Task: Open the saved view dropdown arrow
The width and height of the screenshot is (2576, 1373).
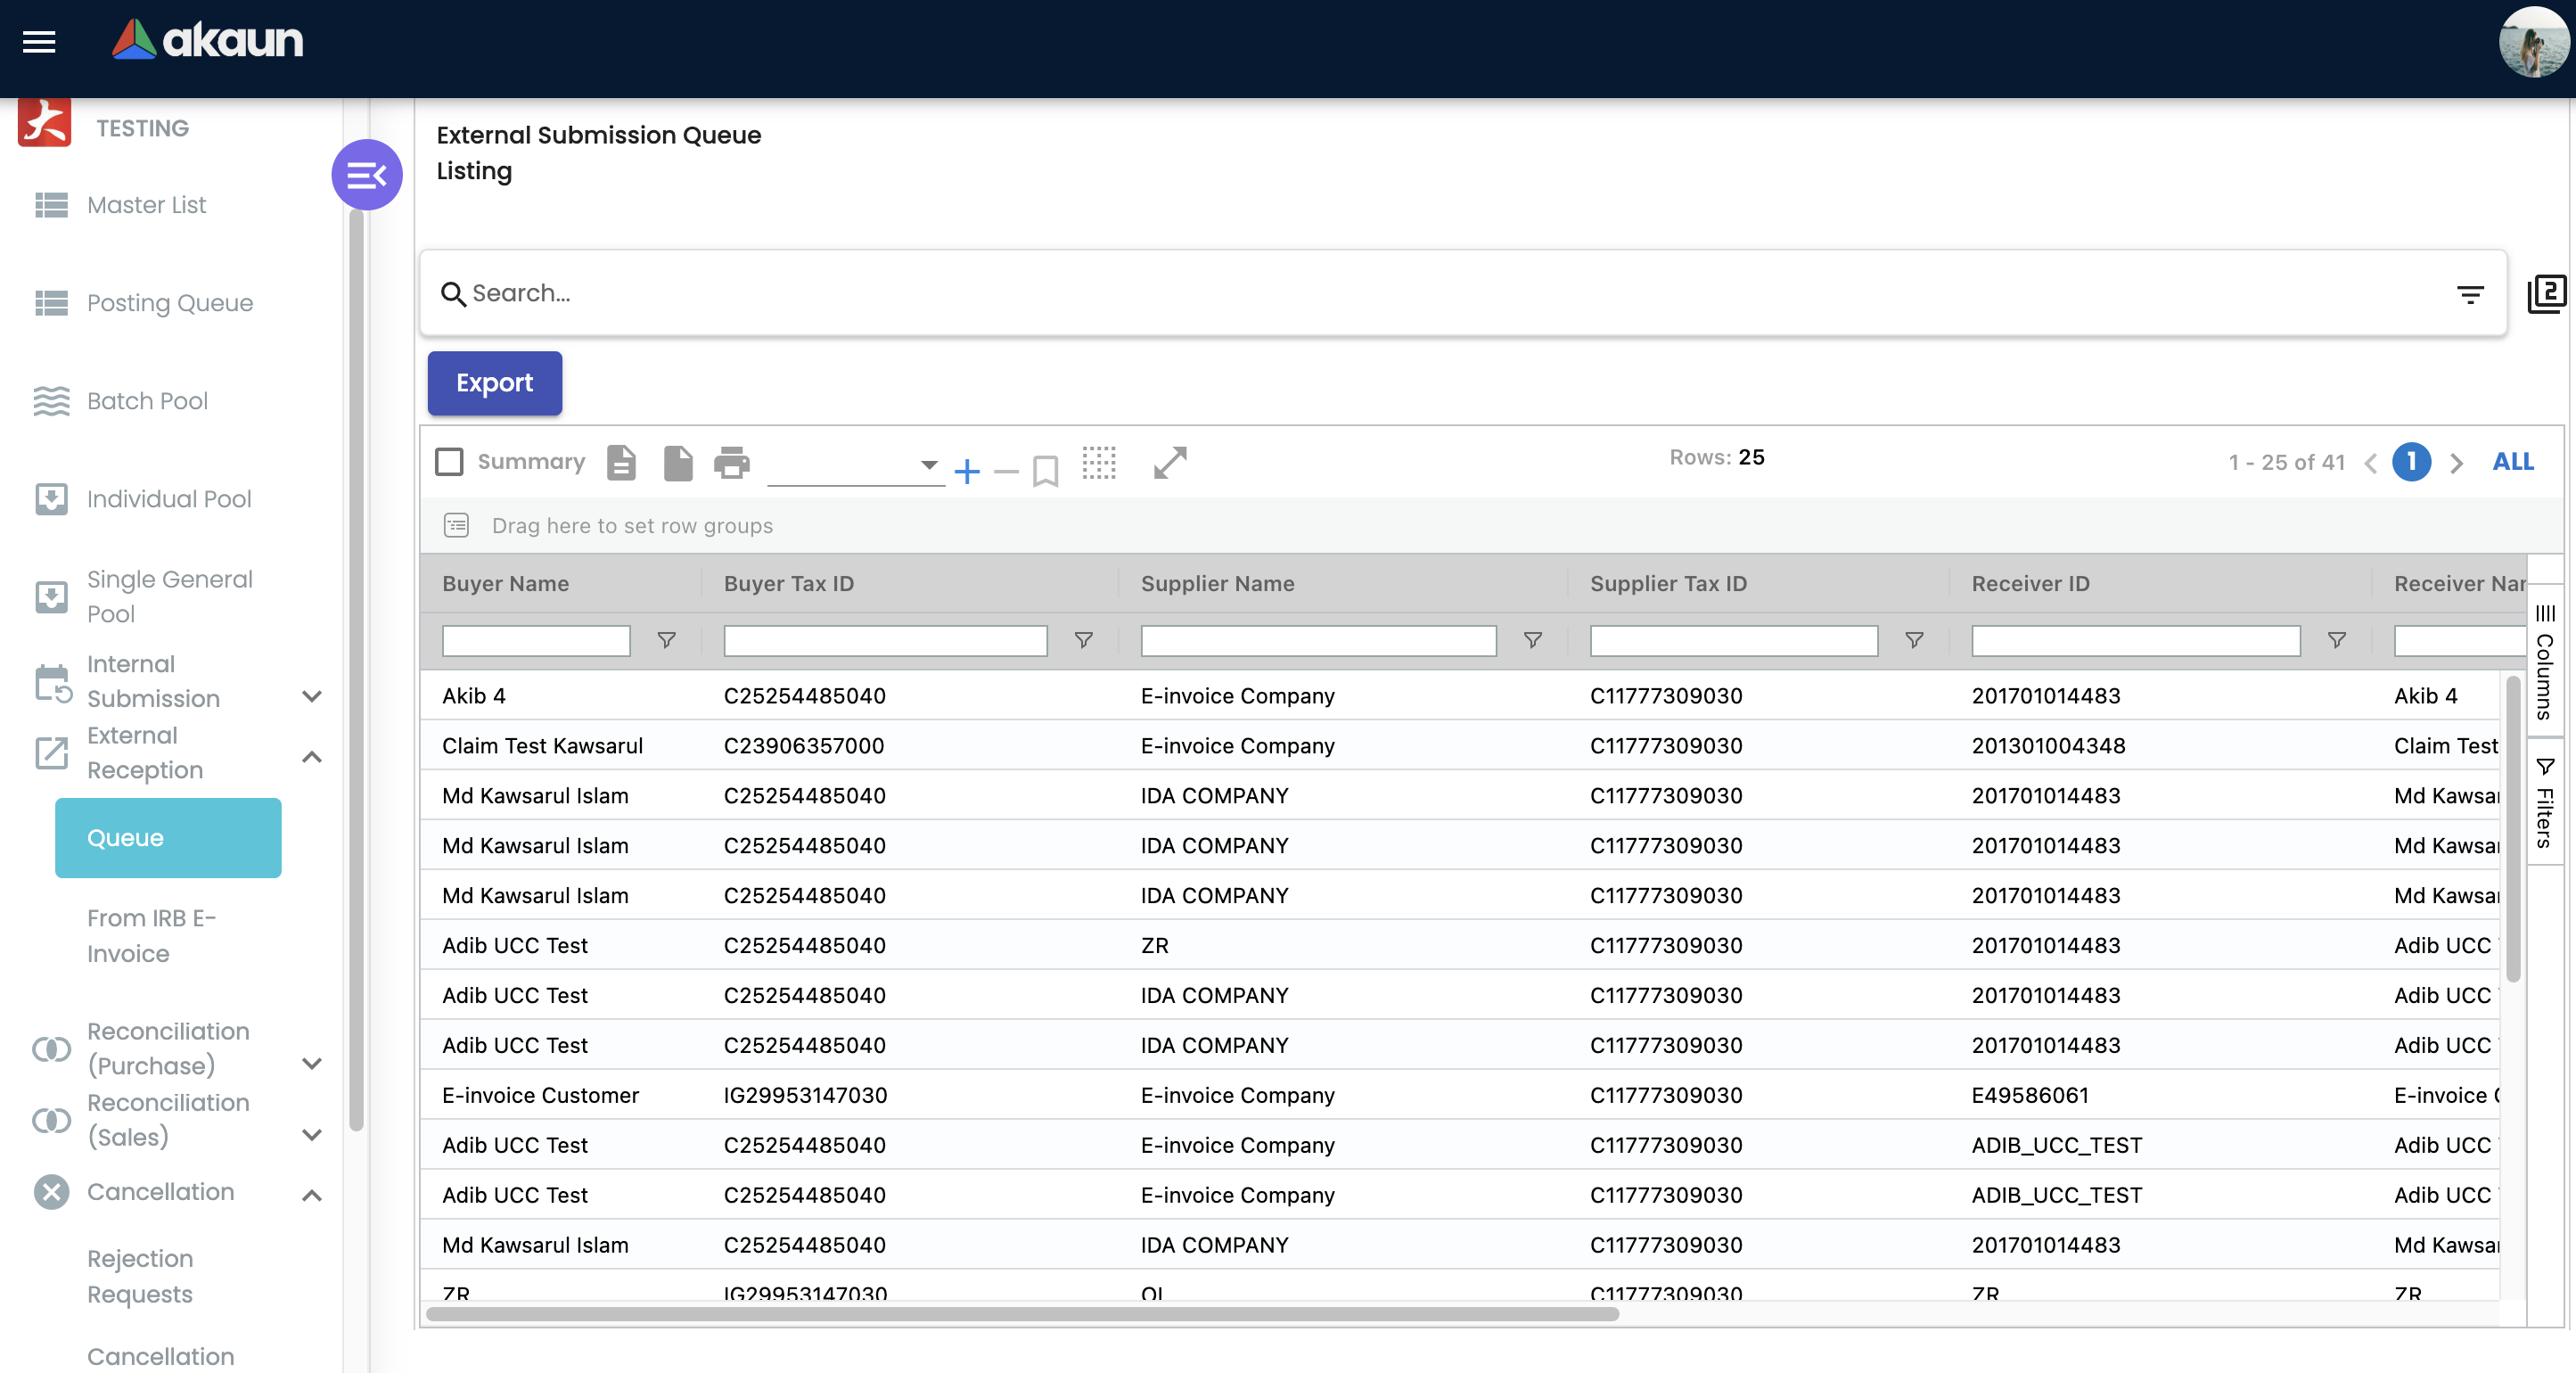Action: click(x=929, y=465)
